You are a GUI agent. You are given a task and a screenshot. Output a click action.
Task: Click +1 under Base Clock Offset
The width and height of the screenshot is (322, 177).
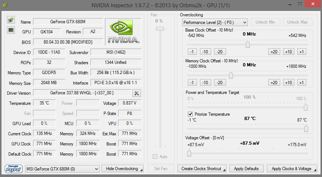click(302, 52)
